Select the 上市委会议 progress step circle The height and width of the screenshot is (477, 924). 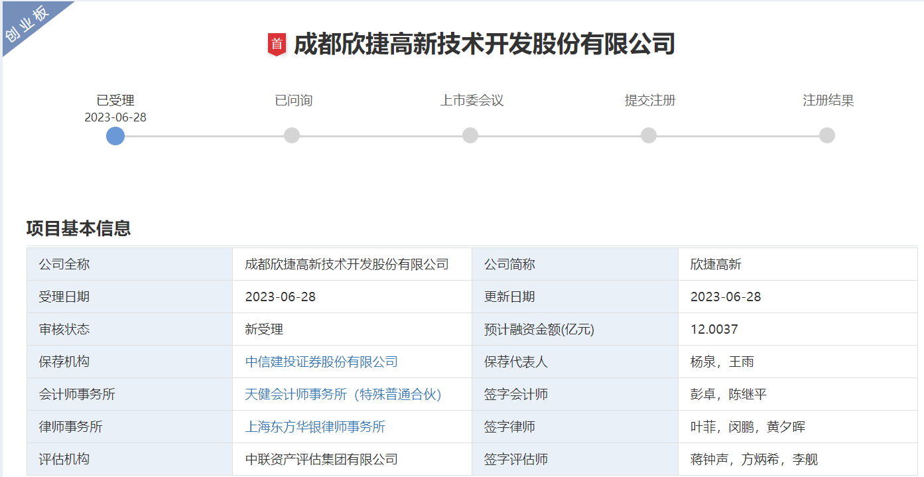470,135
